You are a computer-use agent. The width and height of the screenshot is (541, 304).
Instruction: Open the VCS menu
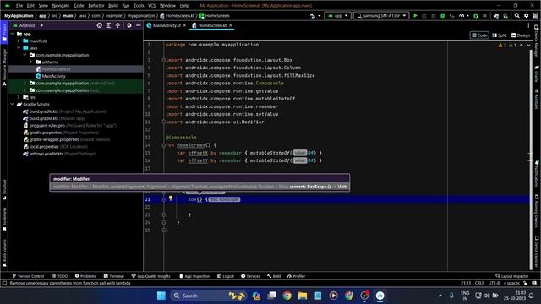151,6
